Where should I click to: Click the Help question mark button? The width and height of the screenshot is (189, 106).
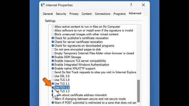tap(131, 5)
